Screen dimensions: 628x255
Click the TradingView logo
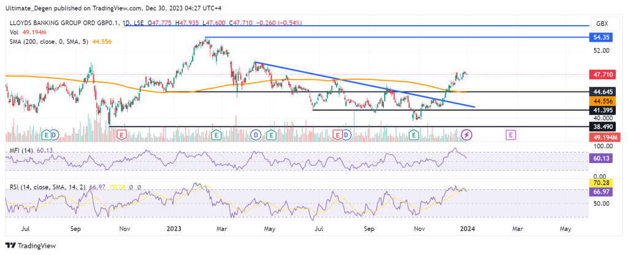pyautogui.click(x=31, y=245)
